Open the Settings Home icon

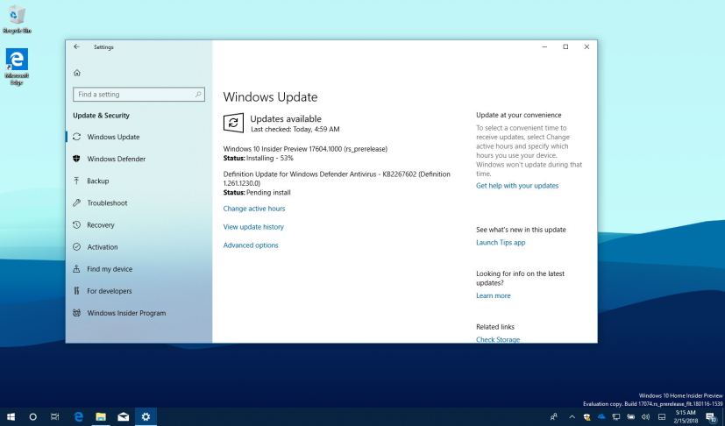click(x=77, y=73)
